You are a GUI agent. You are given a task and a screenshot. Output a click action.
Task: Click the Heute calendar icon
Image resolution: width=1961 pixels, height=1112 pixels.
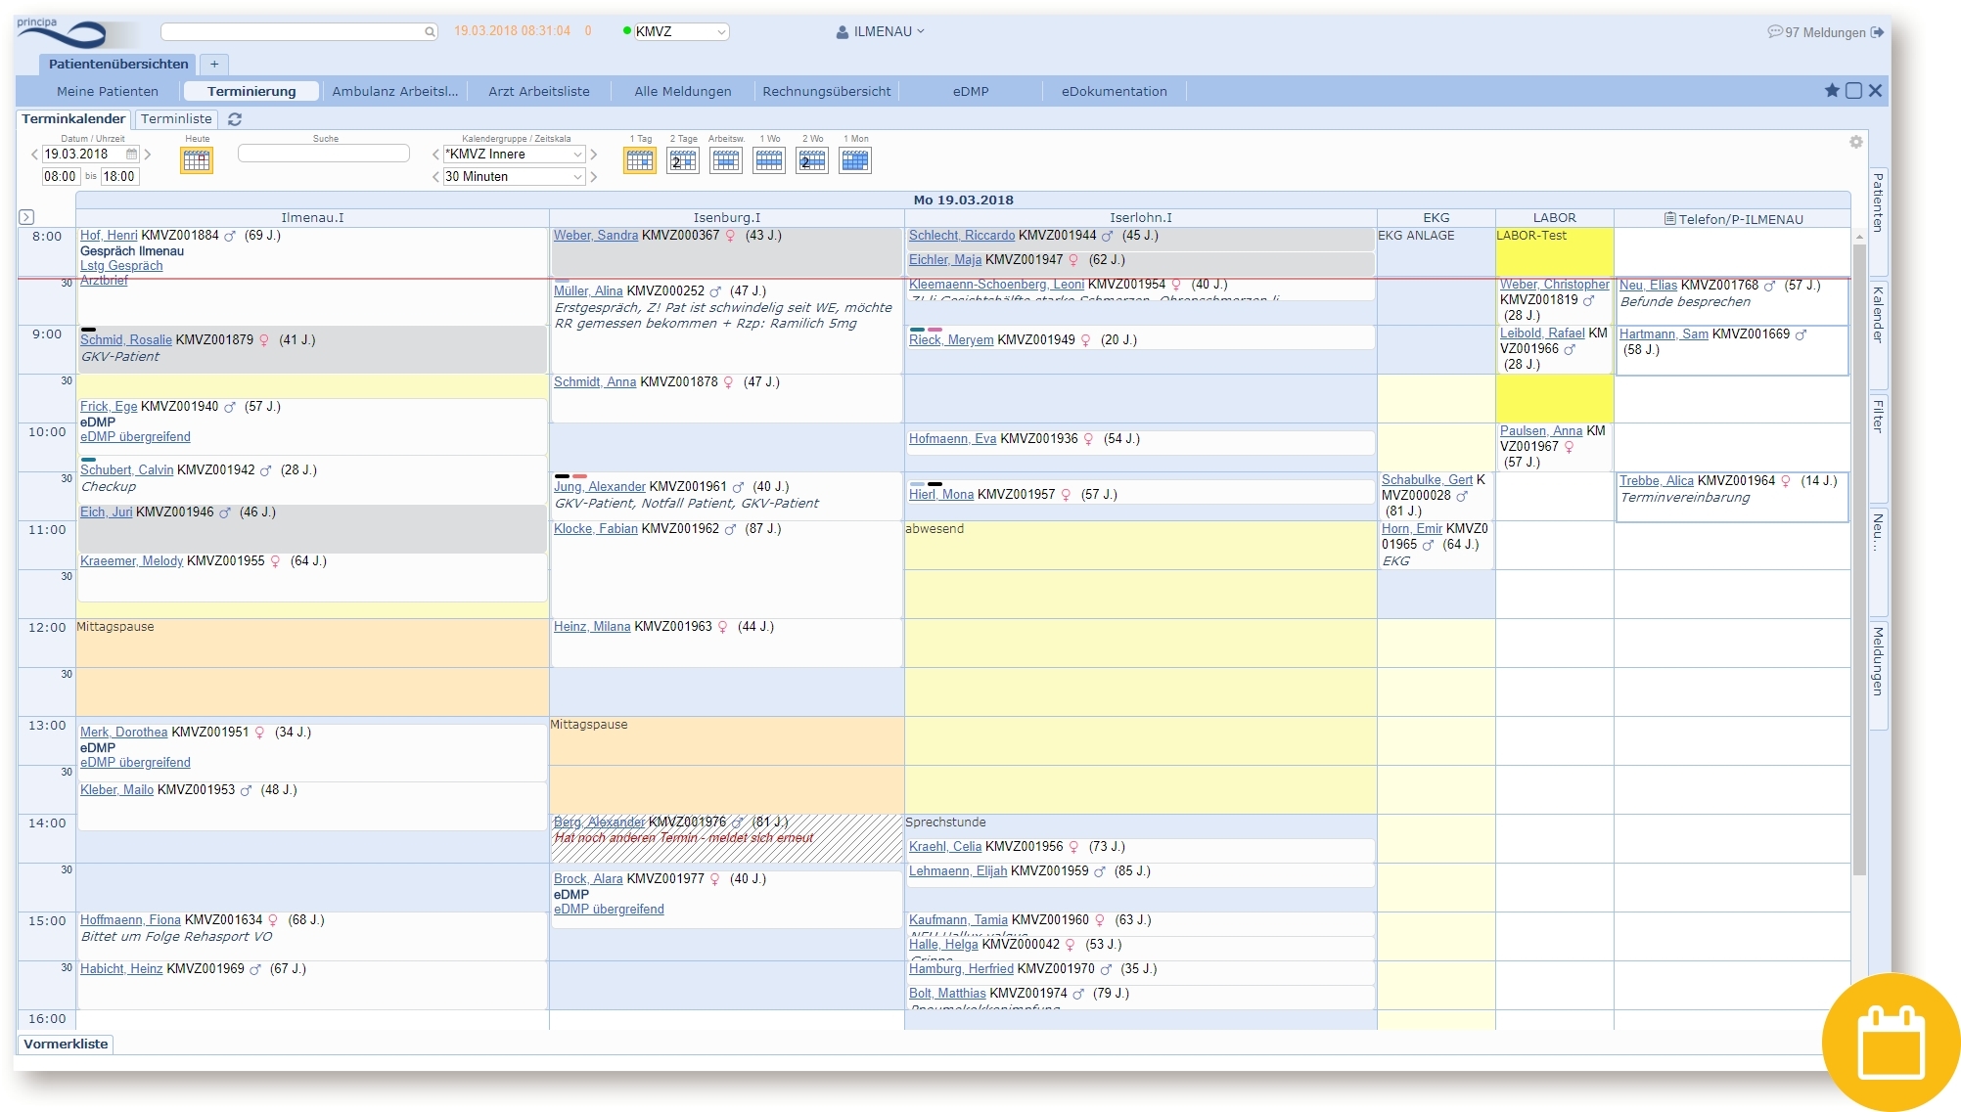coord(197,161)
